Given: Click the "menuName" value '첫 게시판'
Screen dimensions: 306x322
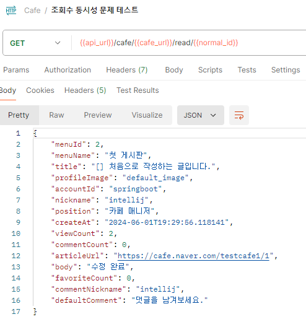Looking at the screenshot, I should click(126, 155).
